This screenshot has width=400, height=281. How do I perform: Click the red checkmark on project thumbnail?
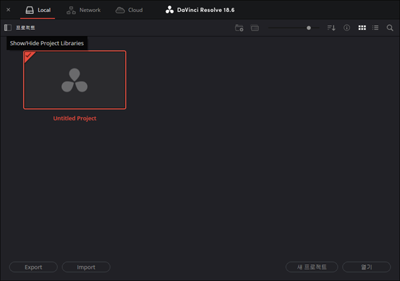tap(29, 56)
